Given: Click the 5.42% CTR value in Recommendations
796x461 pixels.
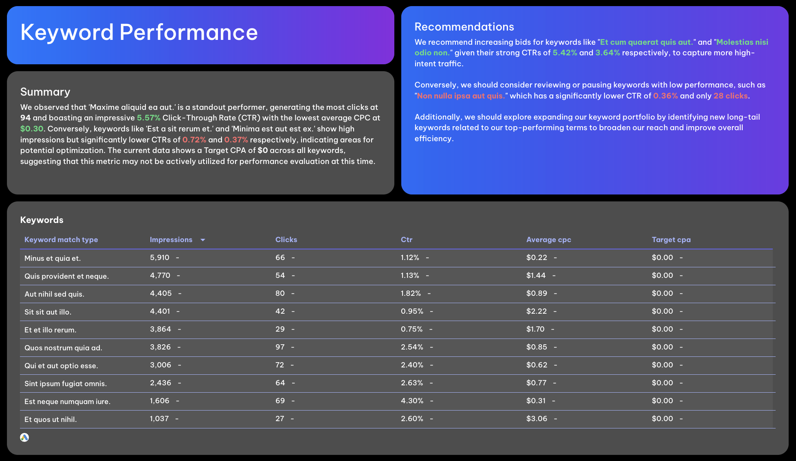Looking at the screenshot, I should 565,52.
